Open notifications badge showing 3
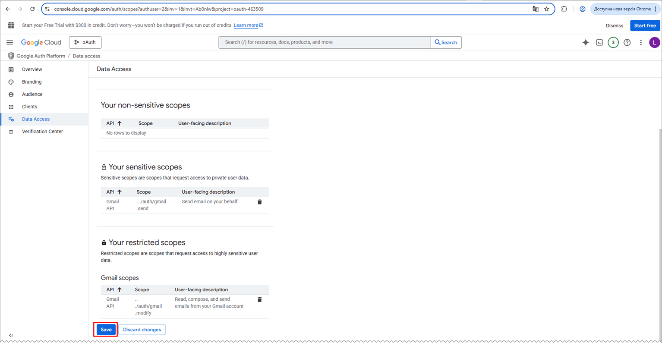 click(613, 42)
